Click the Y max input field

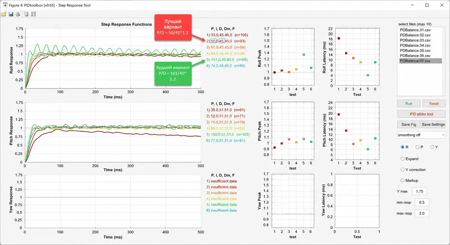(420, 191)
